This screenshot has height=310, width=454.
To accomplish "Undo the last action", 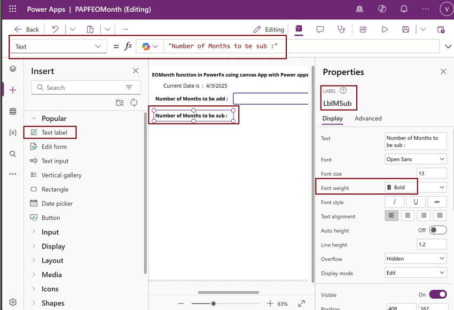I will tap(55, 29).
